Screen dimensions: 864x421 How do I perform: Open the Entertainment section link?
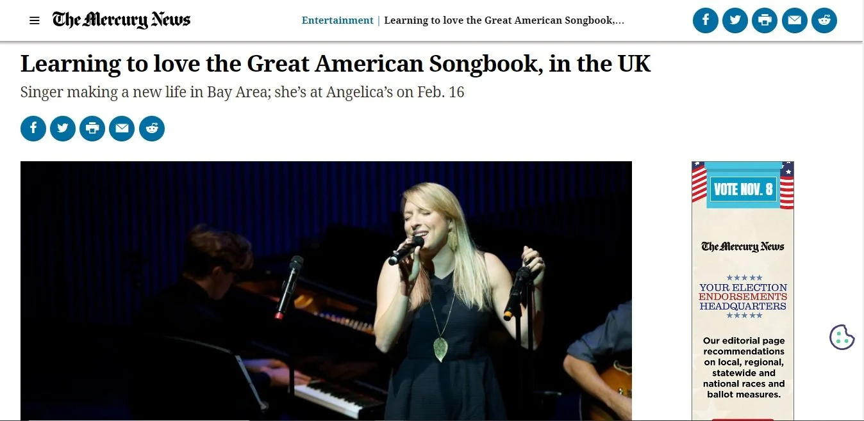[x=338, y=20]
